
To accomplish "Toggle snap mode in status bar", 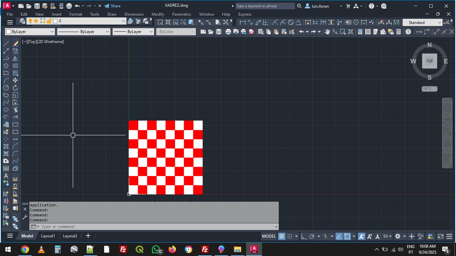I will [x=290, y=236].
